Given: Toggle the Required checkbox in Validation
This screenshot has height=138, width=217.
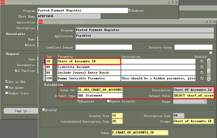Looking at the screenshot, I should pos(79,101).
